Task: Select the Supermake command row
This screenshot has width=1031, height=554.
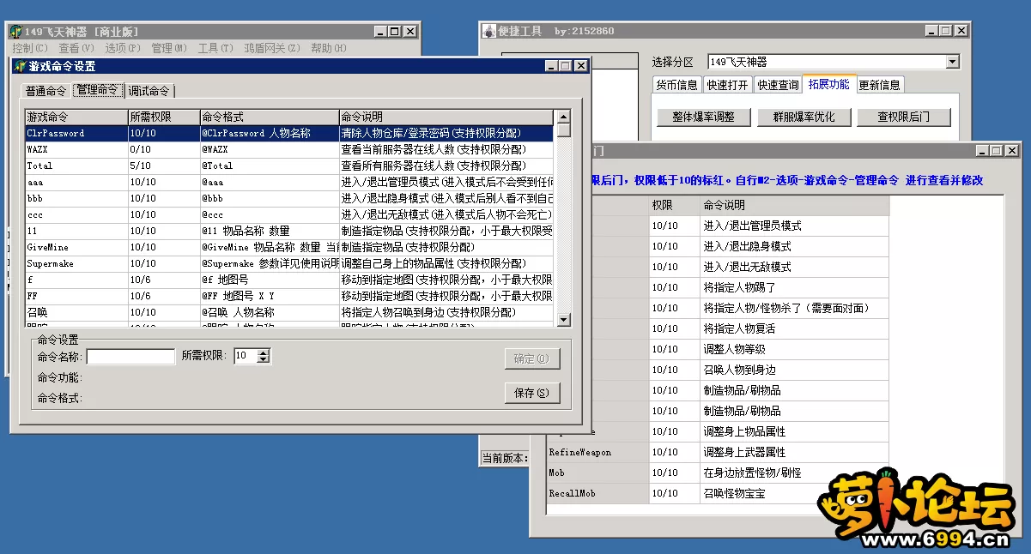Action: point(289,263)
